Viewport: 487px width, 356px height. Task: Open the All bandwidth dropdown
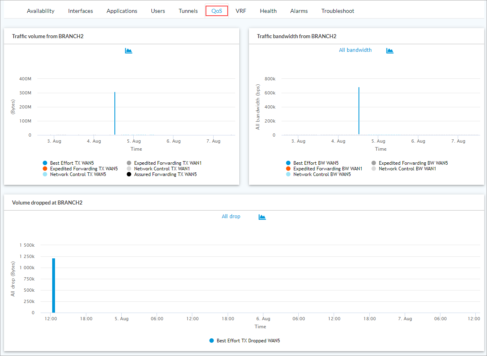coord(355,50)
